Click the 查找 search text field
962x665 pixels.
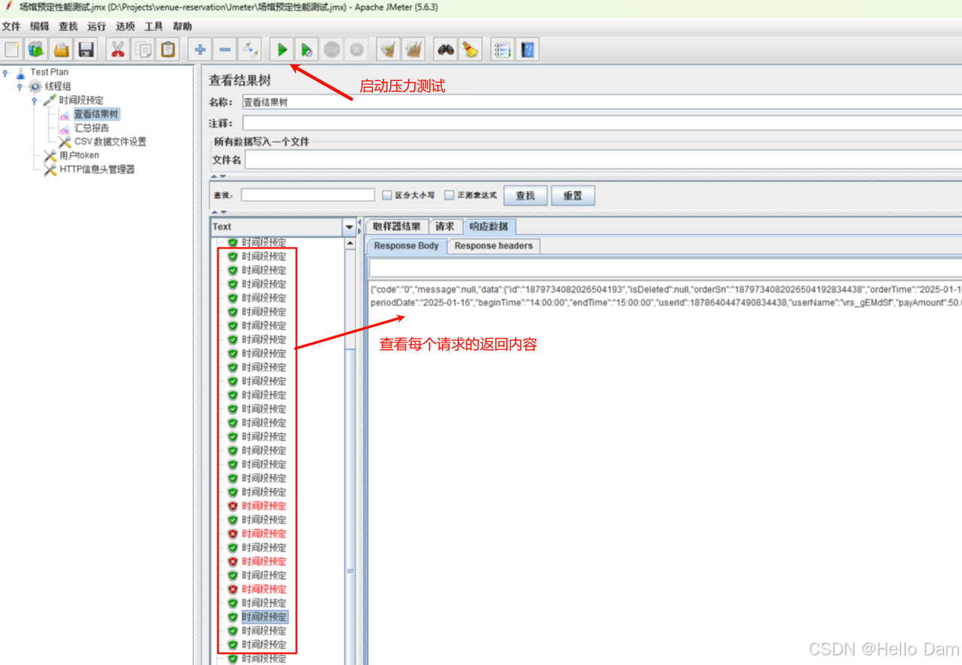pyautogui.click(x=307, y=195)
